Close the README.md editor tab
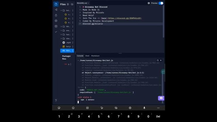 (88, 3)
